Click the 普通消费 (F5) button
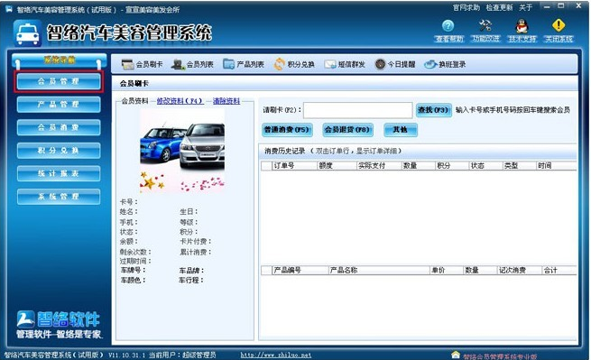The height and width of the screenshot is (360, 591). pyautogui.click(x=287, y=130)
